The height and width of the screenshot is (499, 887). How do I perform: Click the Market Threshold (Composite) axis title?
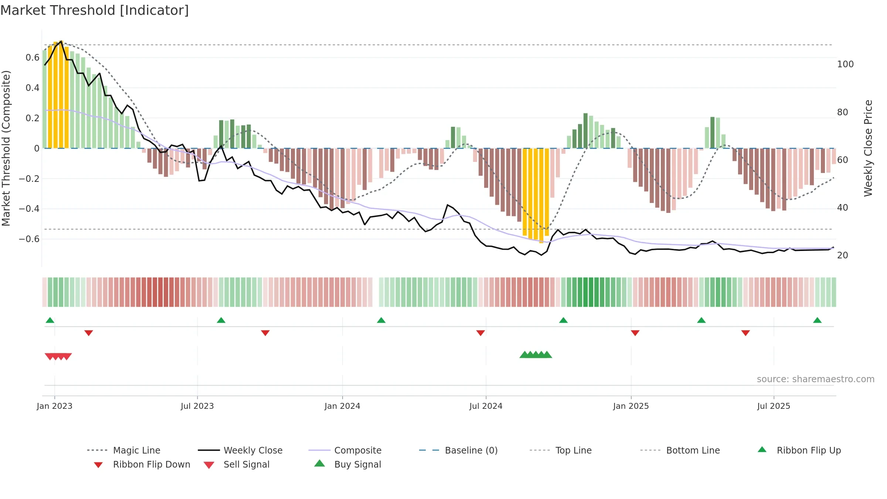pyautogui.click(x=6, y=148)
